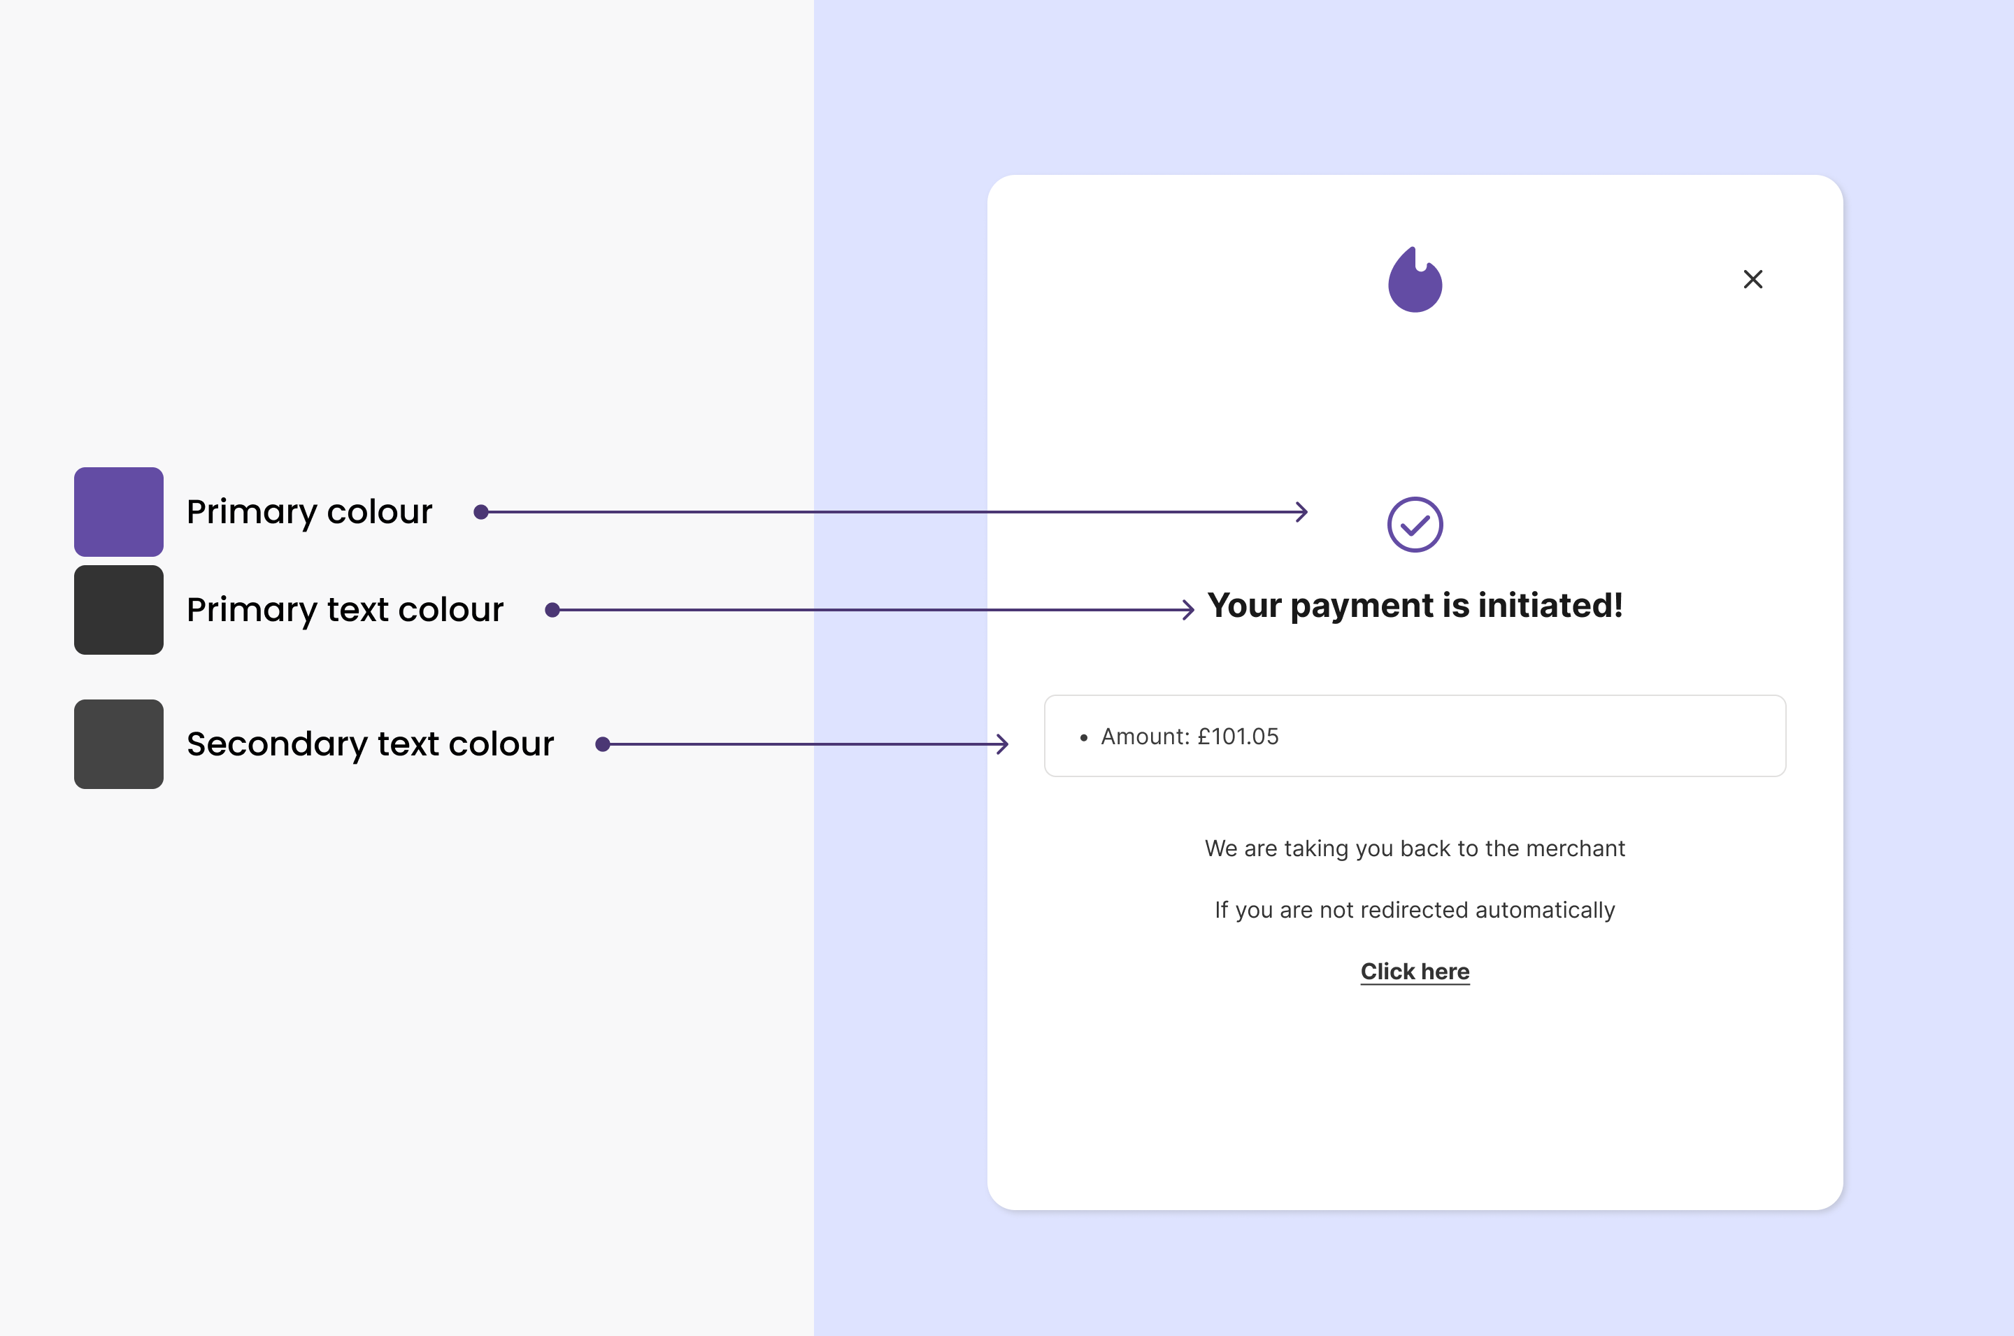Image resolution: width=2014 pixels, height=1336 pixels.
Task: Click the dot next to Secondary text colour label
Action: pyautogui.click(x=602, y=744)
